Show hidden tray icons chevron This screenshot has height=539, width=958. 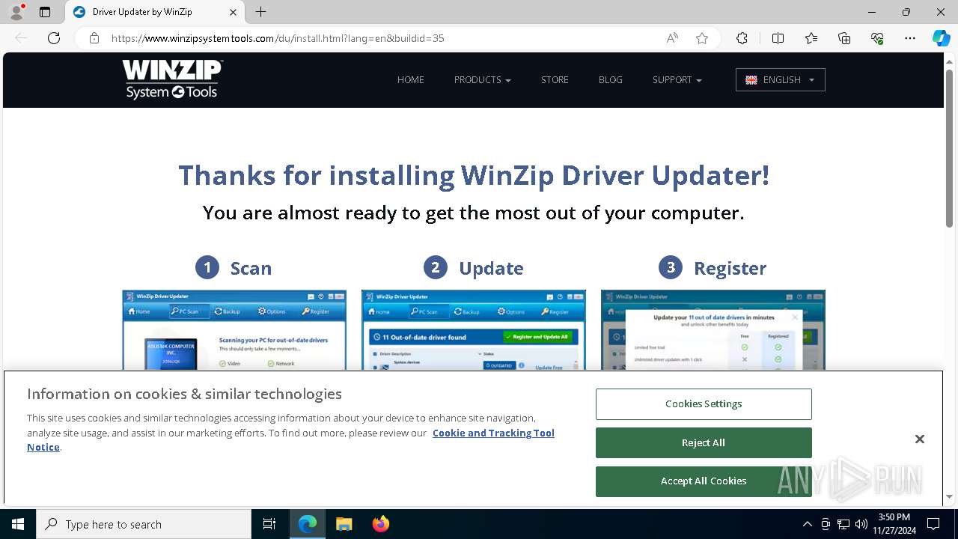click(807, 524)
